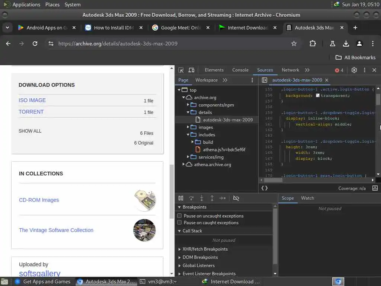381x286 pixels.
Task: Show more navigator tabs next to Workspace
Action: point(225,80)
